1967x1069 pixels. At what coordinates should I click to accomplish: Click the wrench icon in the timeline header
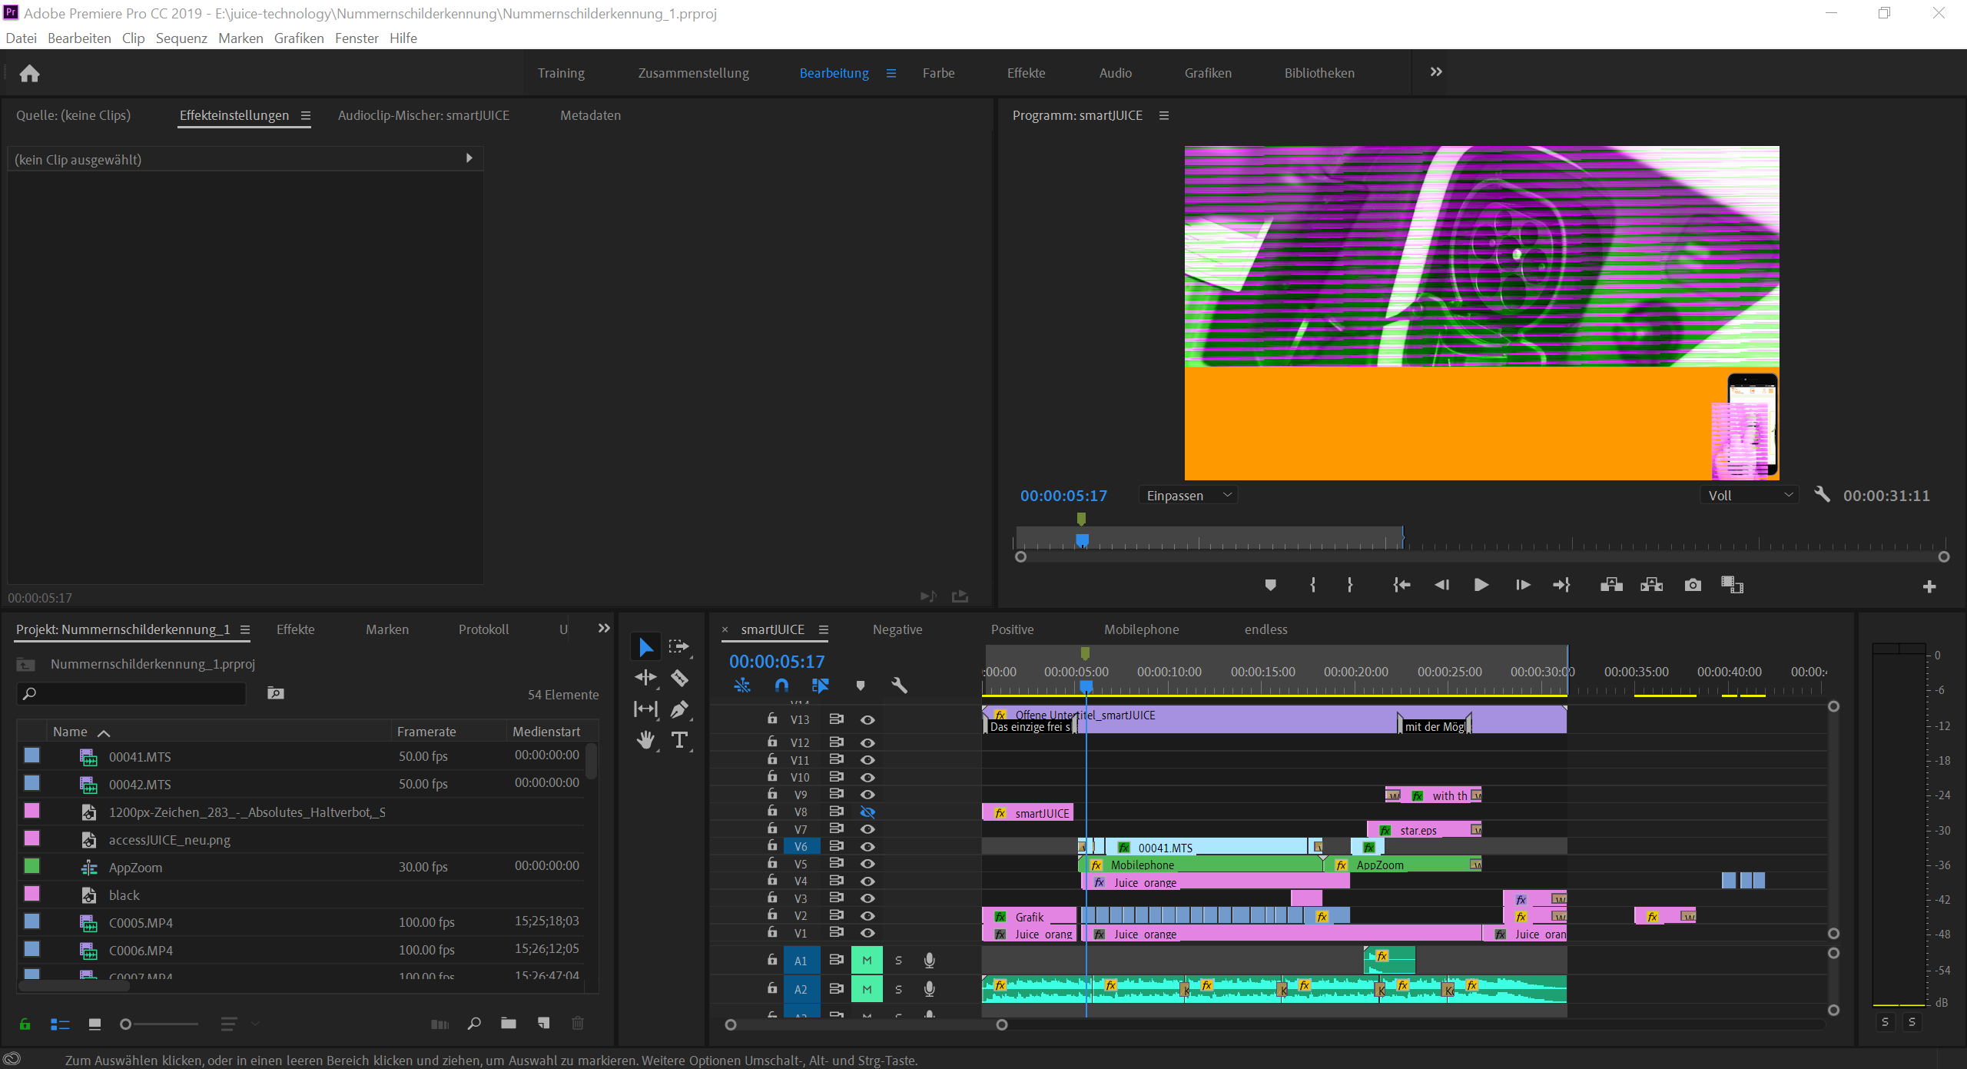click(x=899, y=686)
